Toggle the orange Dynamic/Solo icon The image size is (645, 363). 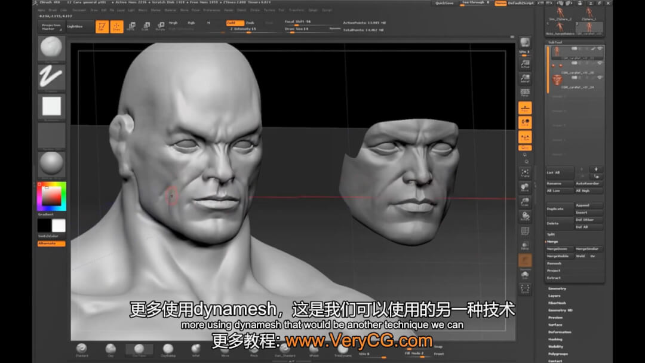tap(525, 260)
